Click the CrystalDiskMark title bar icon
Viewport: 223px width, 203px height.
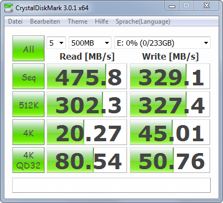tap(9, 8)
